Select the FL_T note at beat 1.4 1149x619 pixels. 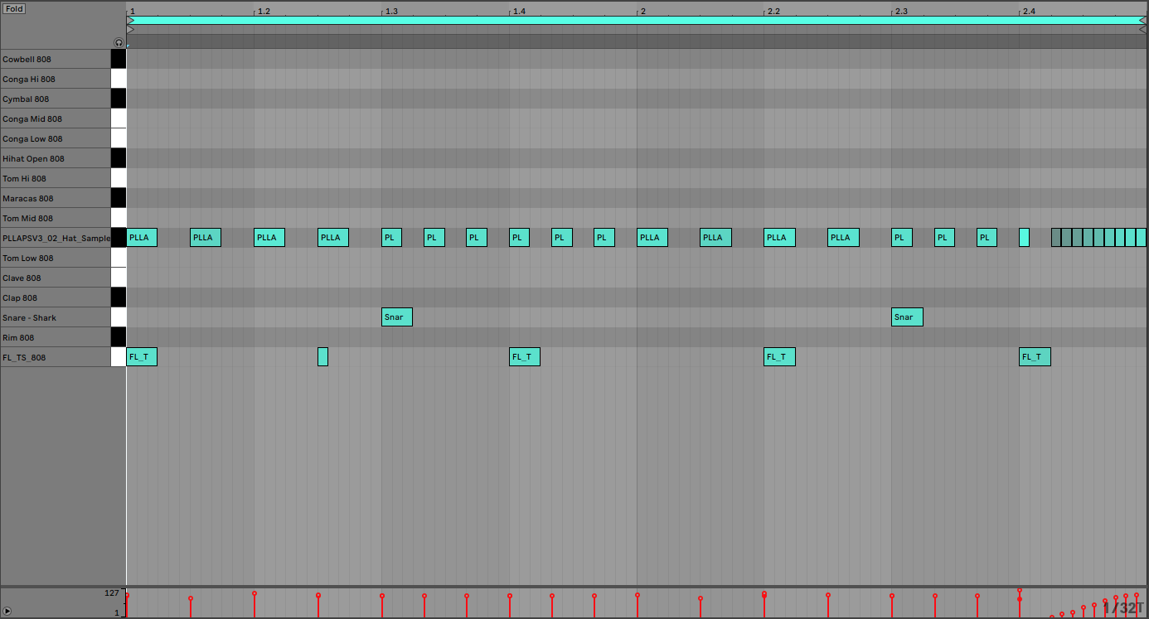point(525,356)
